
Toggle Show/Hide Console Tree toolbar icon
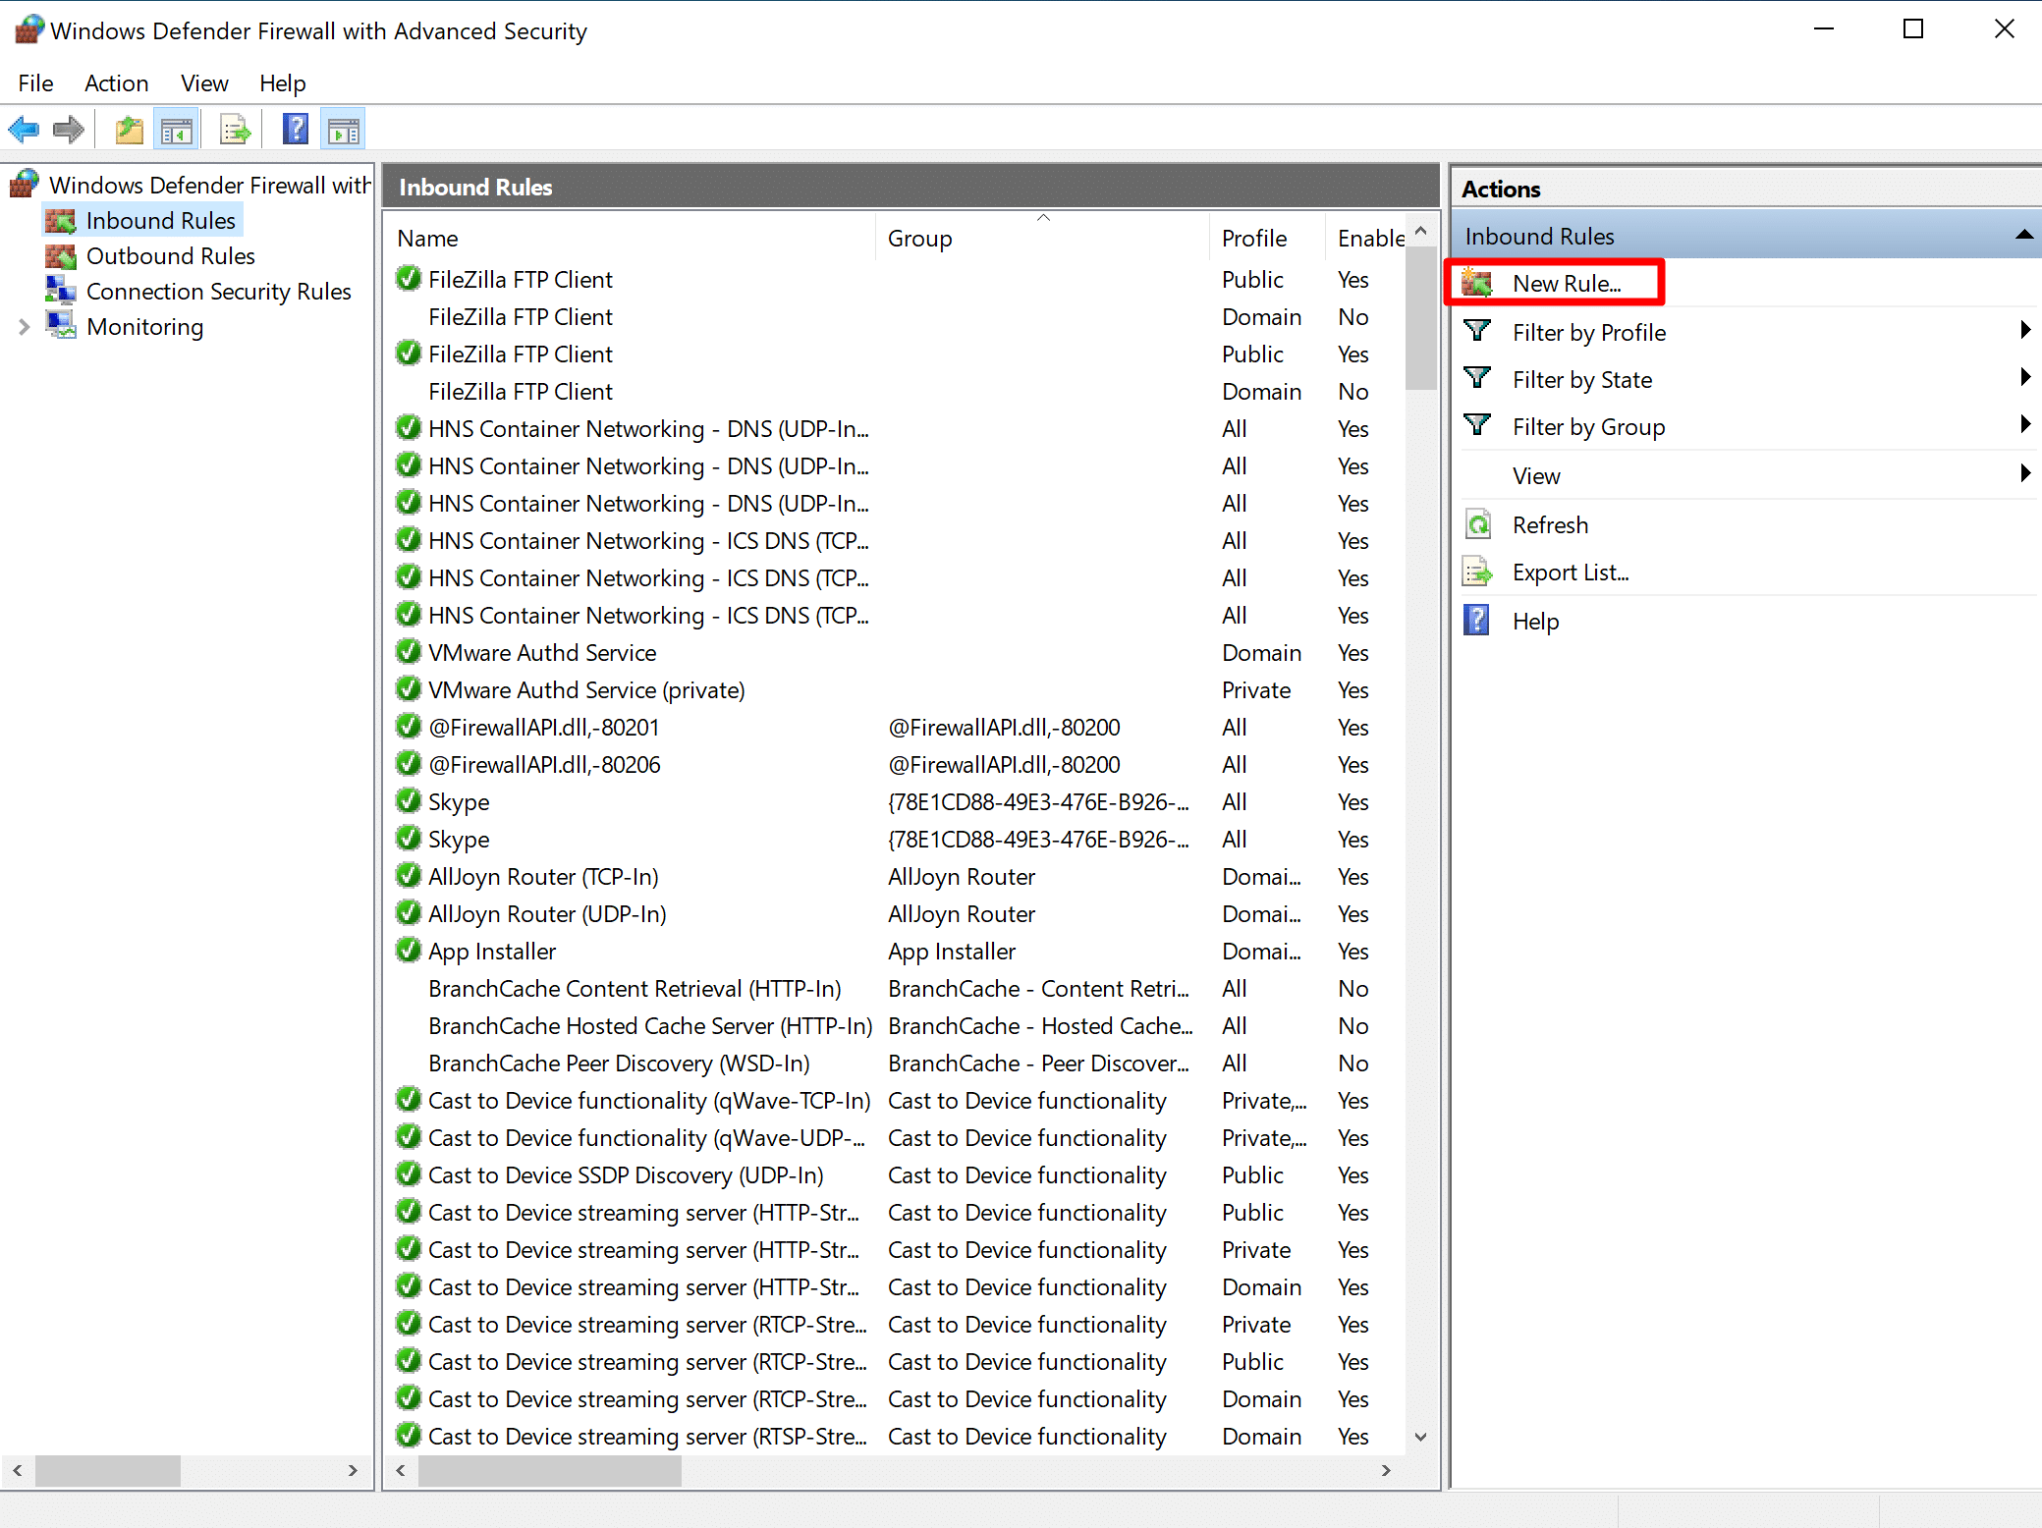pos(177,130)
